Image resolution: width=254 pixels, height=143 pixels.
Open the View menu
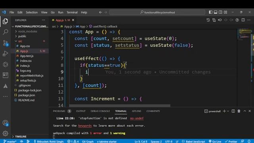coord(44,12)
